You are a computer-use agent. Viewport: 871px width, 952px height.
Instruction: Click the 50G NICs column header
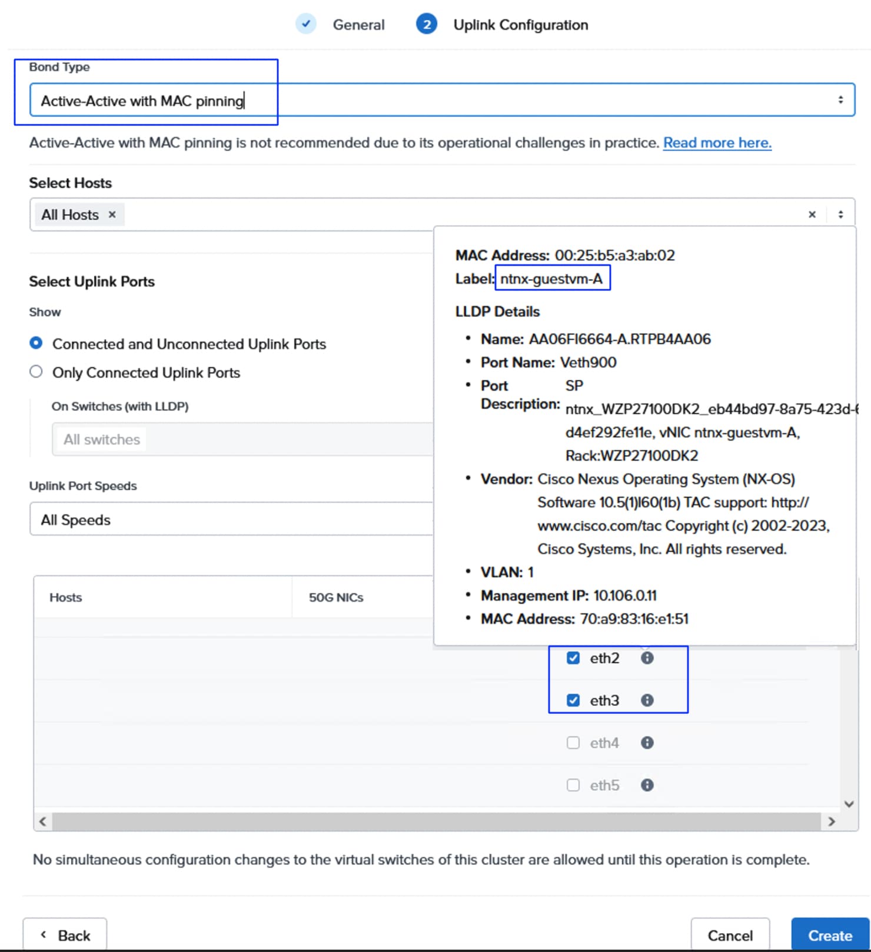[336, 597]
